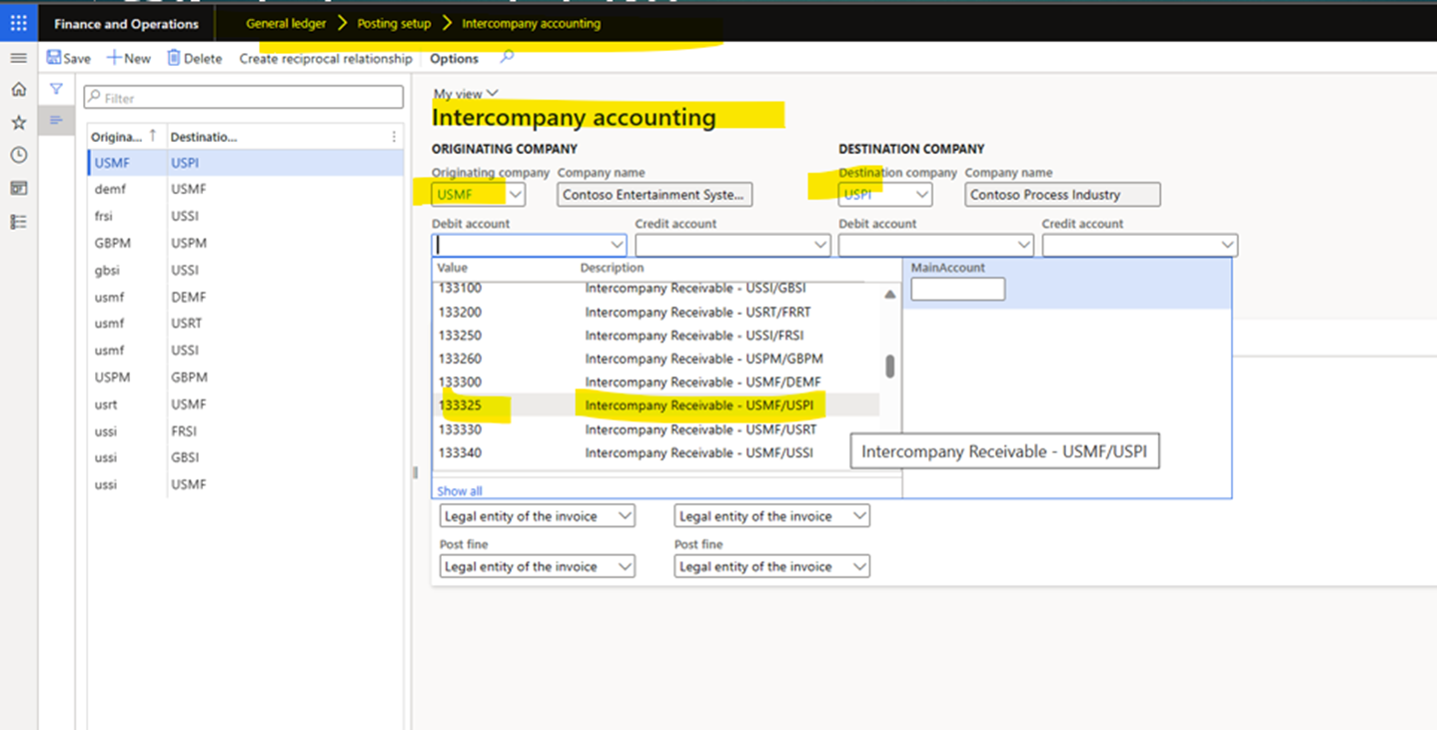
Task: Select account 133100 USSI/GBSI
Action: point(657,288)
